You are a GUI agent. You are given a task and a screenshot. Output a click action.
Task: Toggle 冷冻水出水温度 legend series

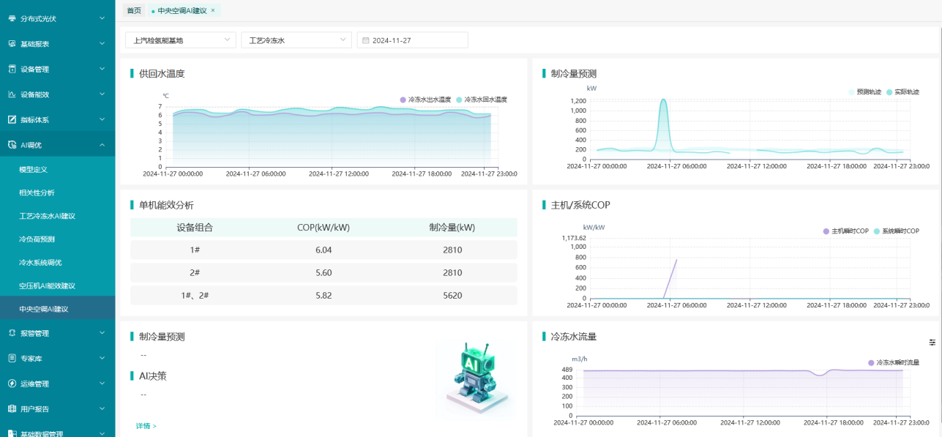point(425,99)
